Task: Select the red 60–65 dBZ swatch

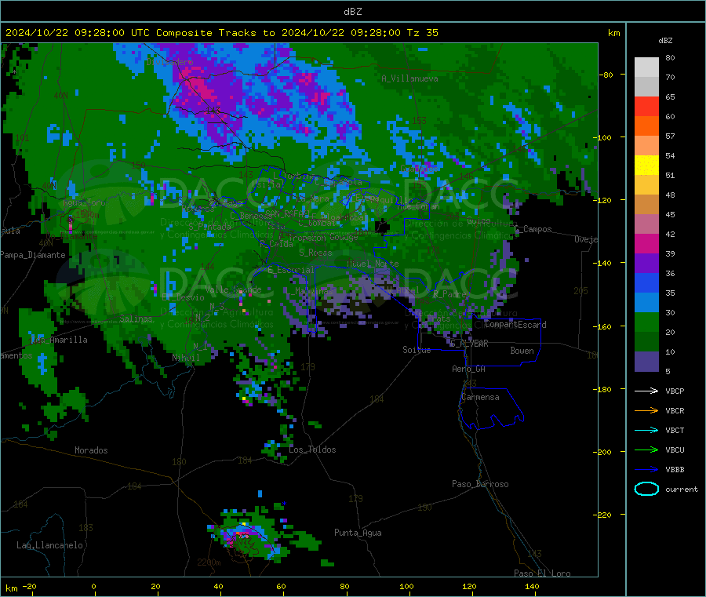Action: coord(646,106)
